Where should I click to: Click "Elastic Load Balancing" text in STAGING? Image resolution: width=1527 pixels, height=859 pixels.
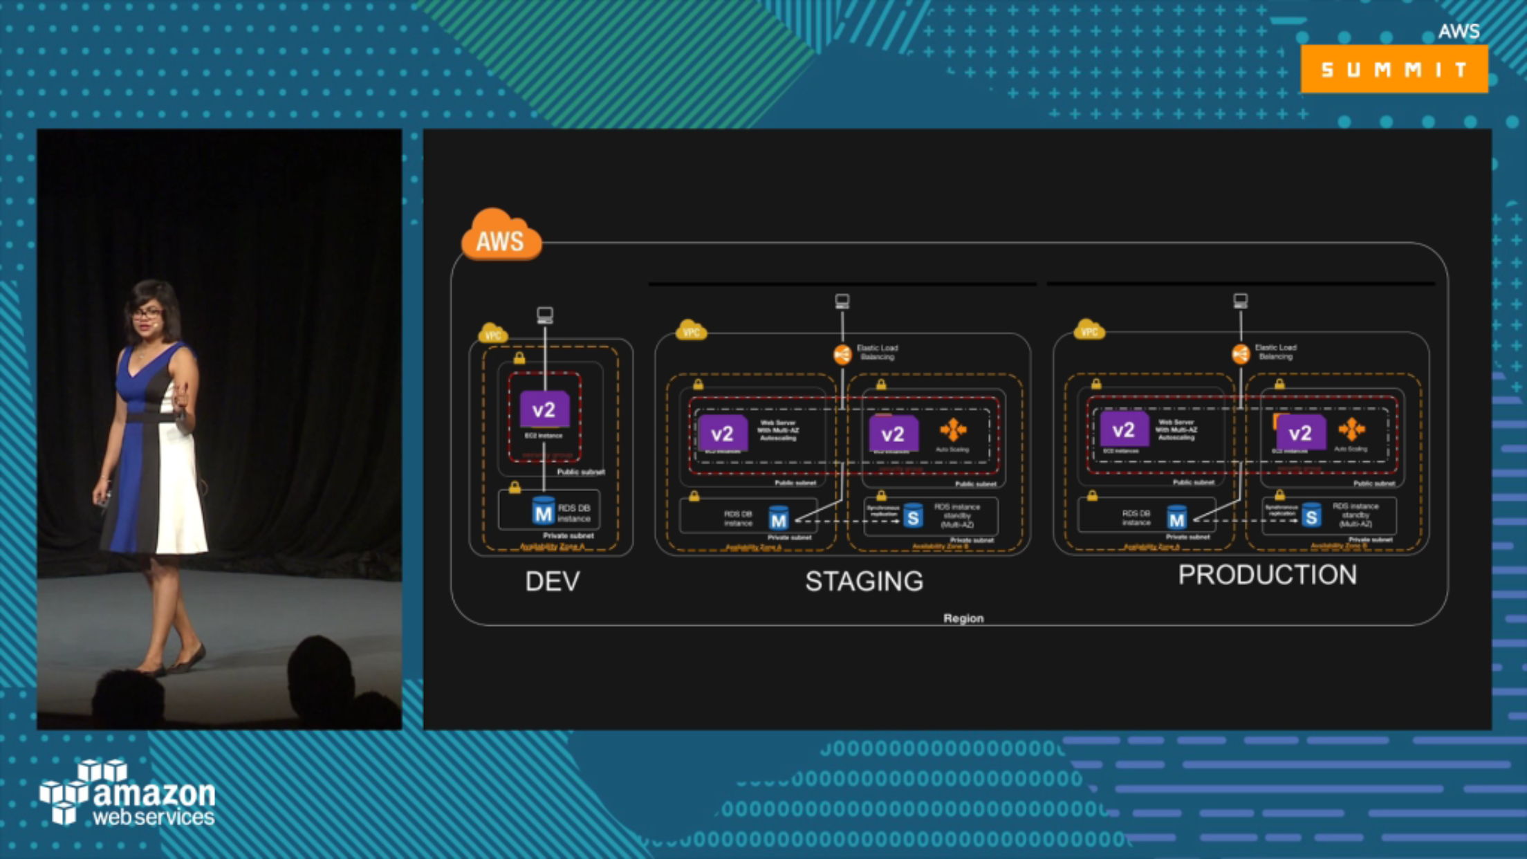click(878, 353)
